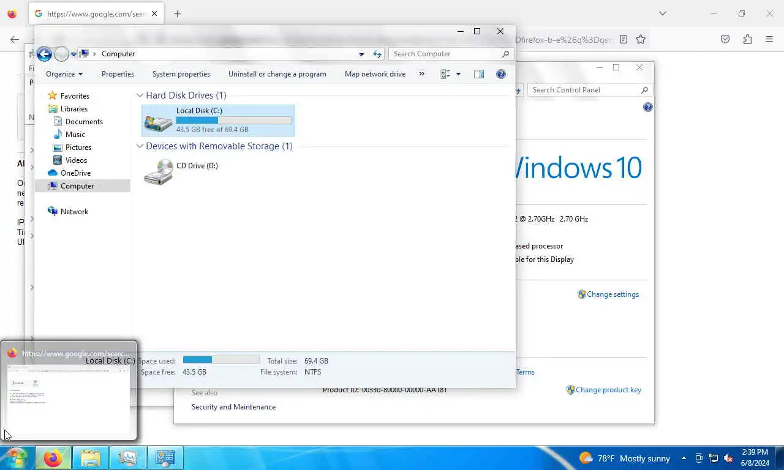Viewport: 784px width, 470px height.
Task: Open the Firefox list all tabs arrow
Action: [663, 13]
